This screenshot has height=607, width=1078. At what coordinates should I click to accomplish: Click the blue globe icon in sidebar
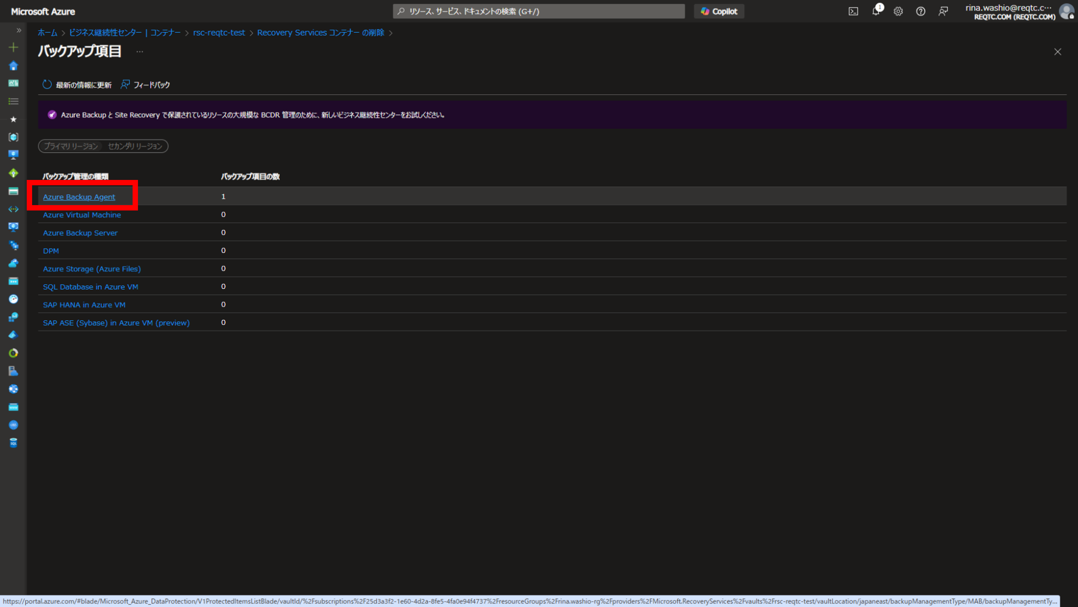pyautogui.click(x=13, y=389)
